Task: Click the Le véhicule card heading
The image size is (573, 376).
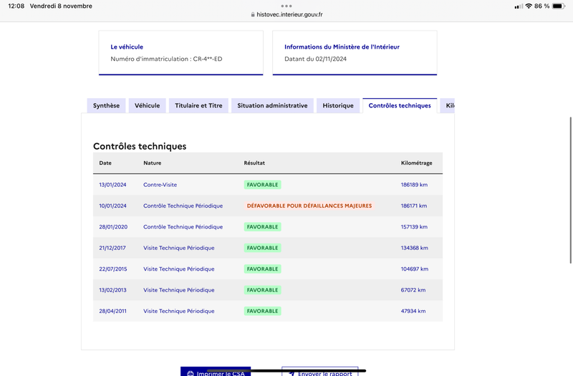Action: [x=127, y=47]
